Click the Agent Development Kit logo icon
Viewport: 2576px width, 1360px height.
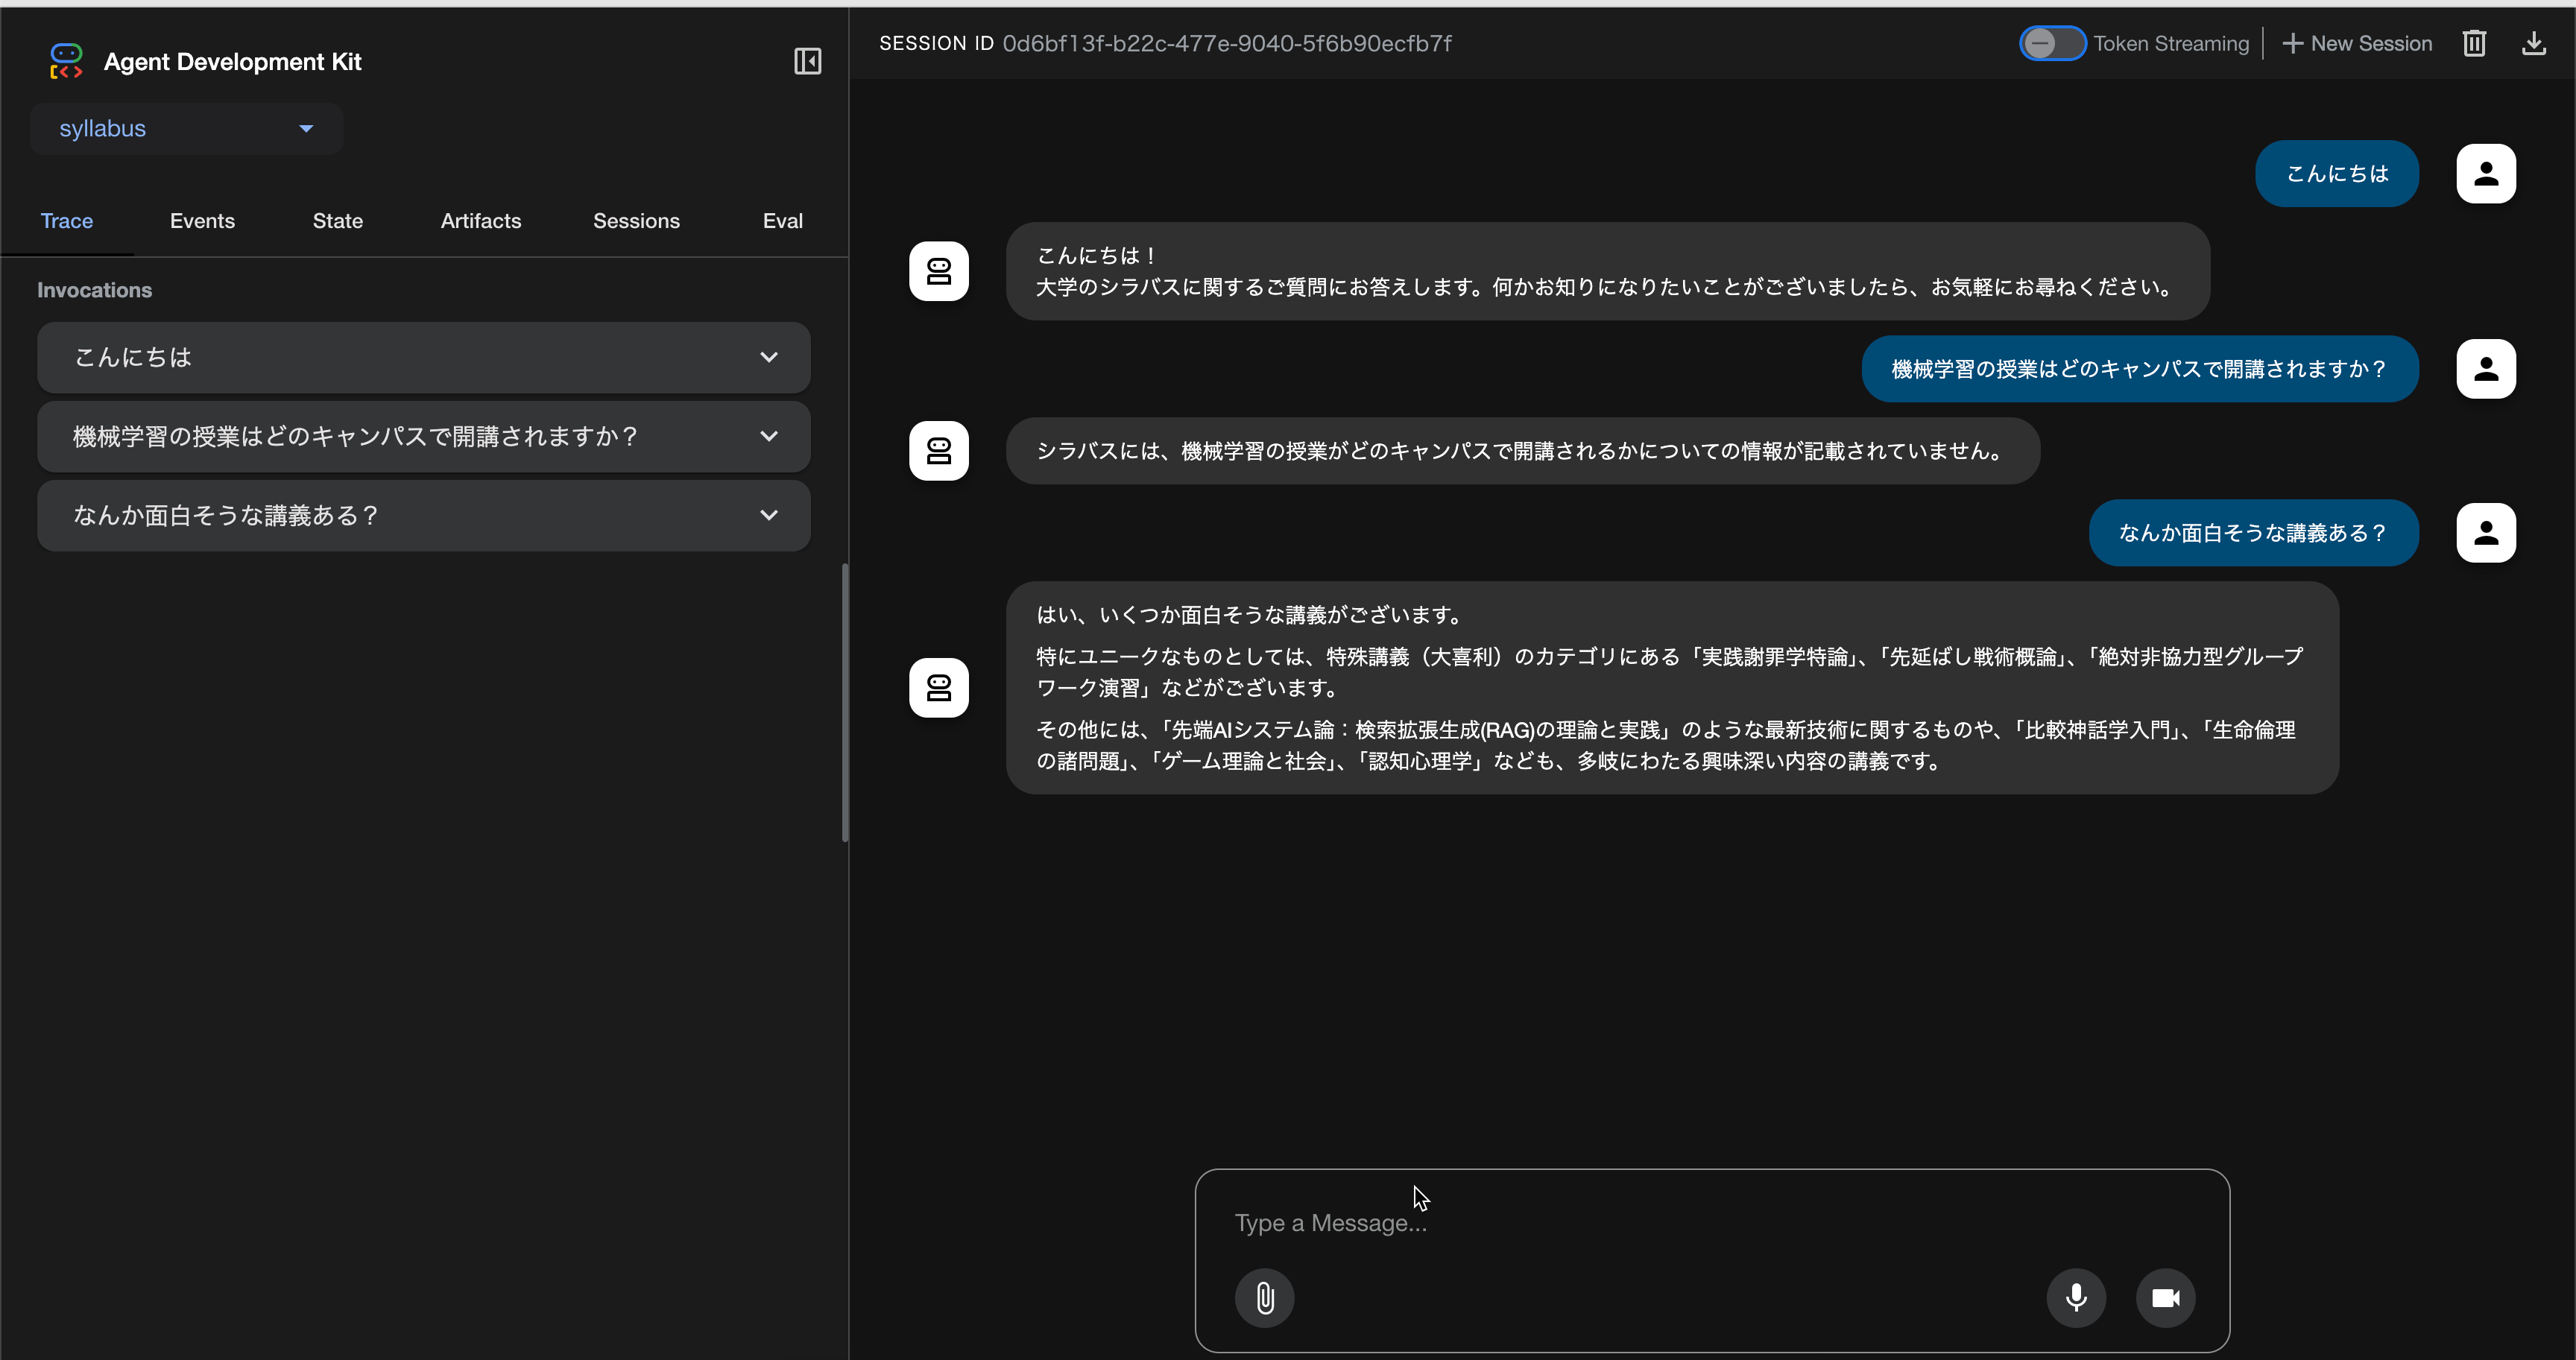(x=66, y=61)
